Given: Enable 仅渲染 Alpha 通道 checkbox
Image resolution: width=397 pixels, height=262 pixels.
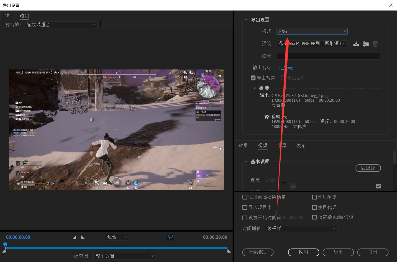Looking at the screenshot, I should 314,217.
